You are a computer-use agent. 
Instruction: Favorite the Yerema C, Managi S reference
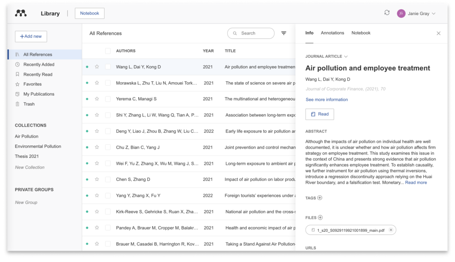(x=97, y=99)
